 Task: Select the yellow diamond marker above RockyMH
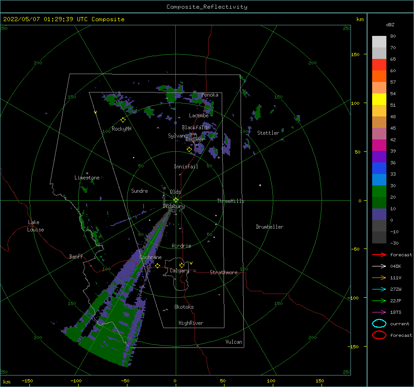click(123, 120)
